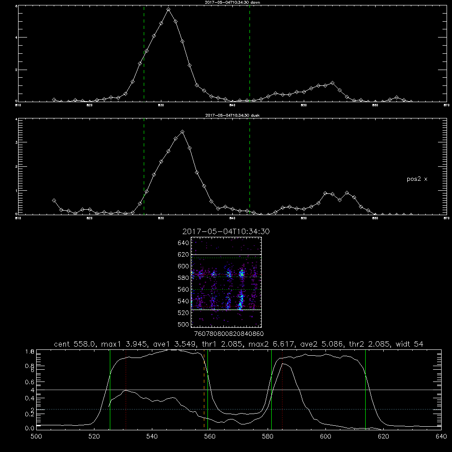
Task: Click the lower white horizontal line in the image
Action: click(x=226, y=310)
